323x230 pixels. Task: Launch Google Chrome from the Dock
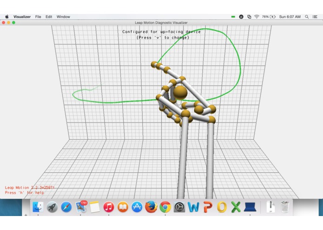click(x=165, y=207)
